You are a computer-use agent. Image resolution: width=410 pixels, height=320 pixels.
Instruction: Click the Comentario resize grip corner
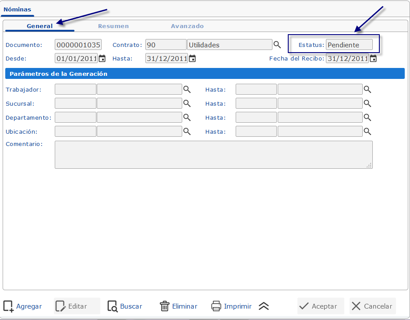coord(369,165)
